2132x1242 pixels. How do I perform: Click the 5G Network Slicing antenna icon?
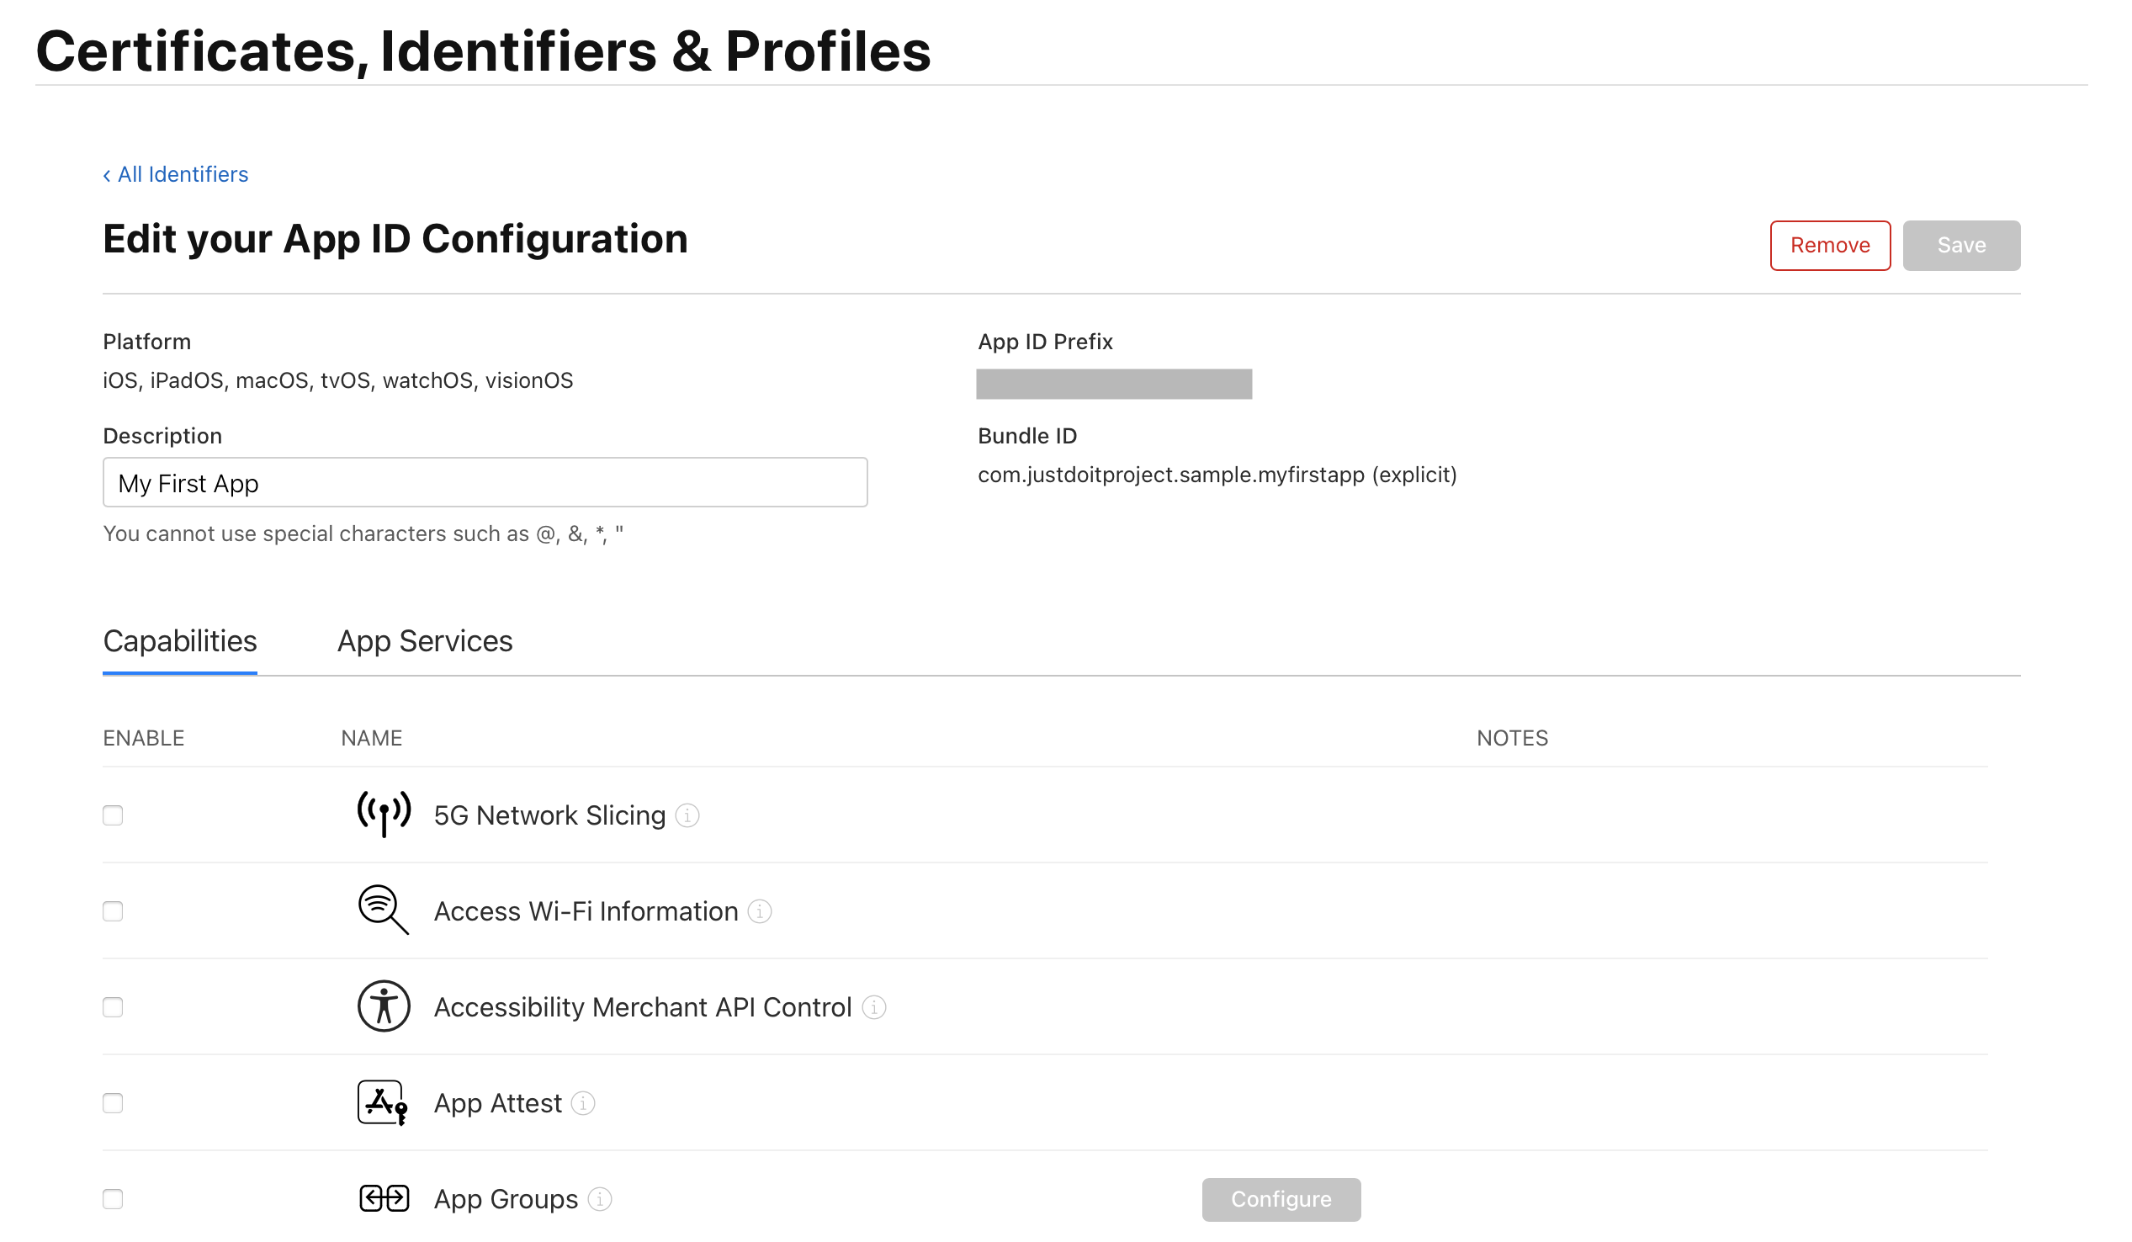click(x=385, y=815)
